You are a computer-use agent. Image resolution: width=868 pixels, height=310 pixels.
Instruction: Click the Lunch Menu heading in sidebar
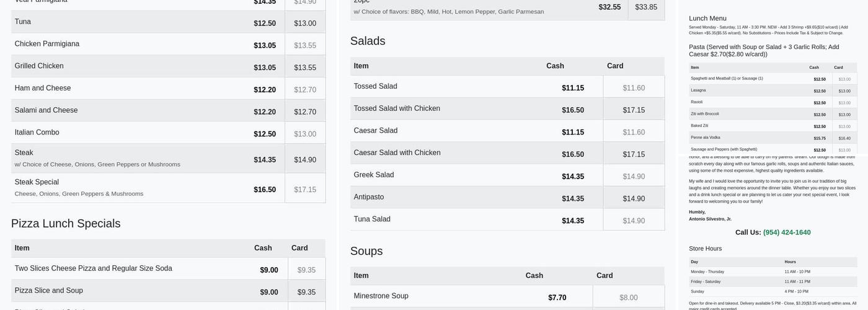point(707,19)
